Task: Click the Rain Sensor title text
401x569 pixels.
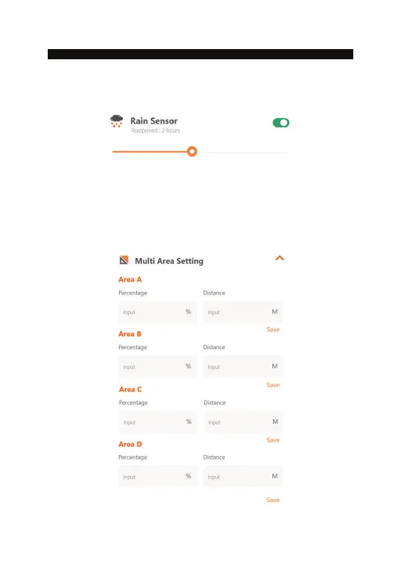Action: click(154, 120)
